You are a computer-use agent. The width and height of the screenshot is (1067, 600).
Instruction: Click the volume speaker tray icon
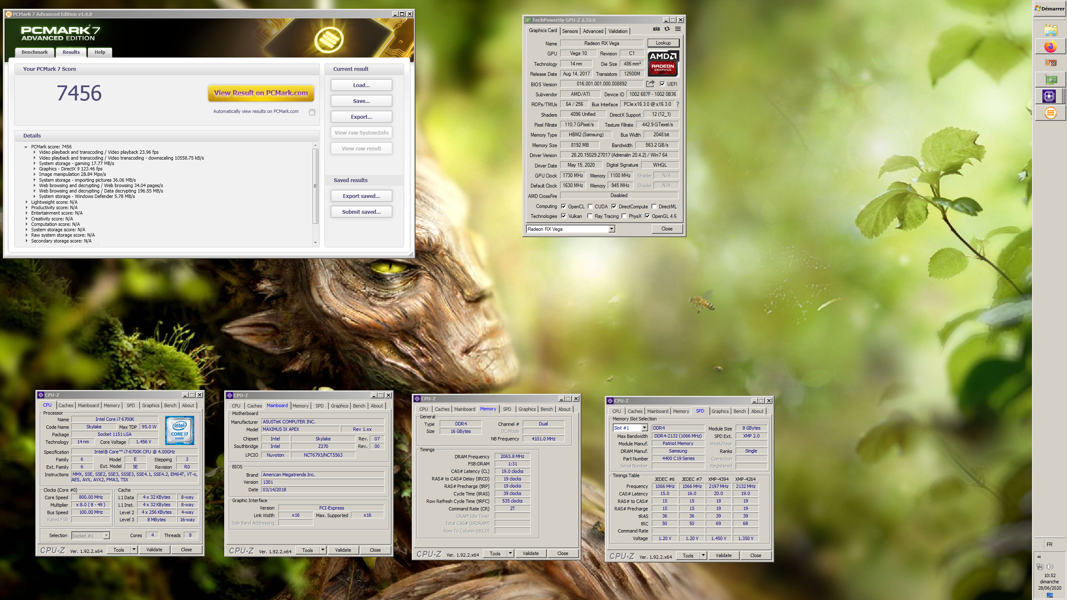(1050, 567)
